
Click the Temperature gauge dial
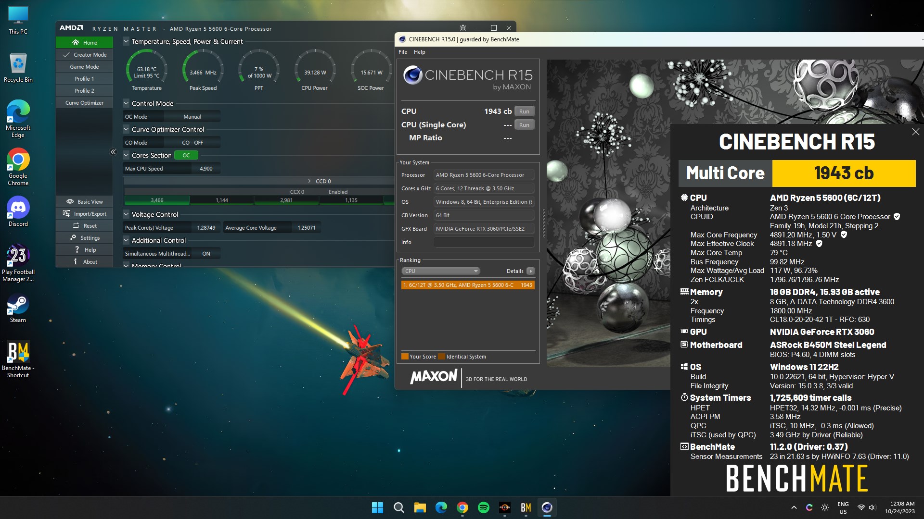(x=147, y=70)
